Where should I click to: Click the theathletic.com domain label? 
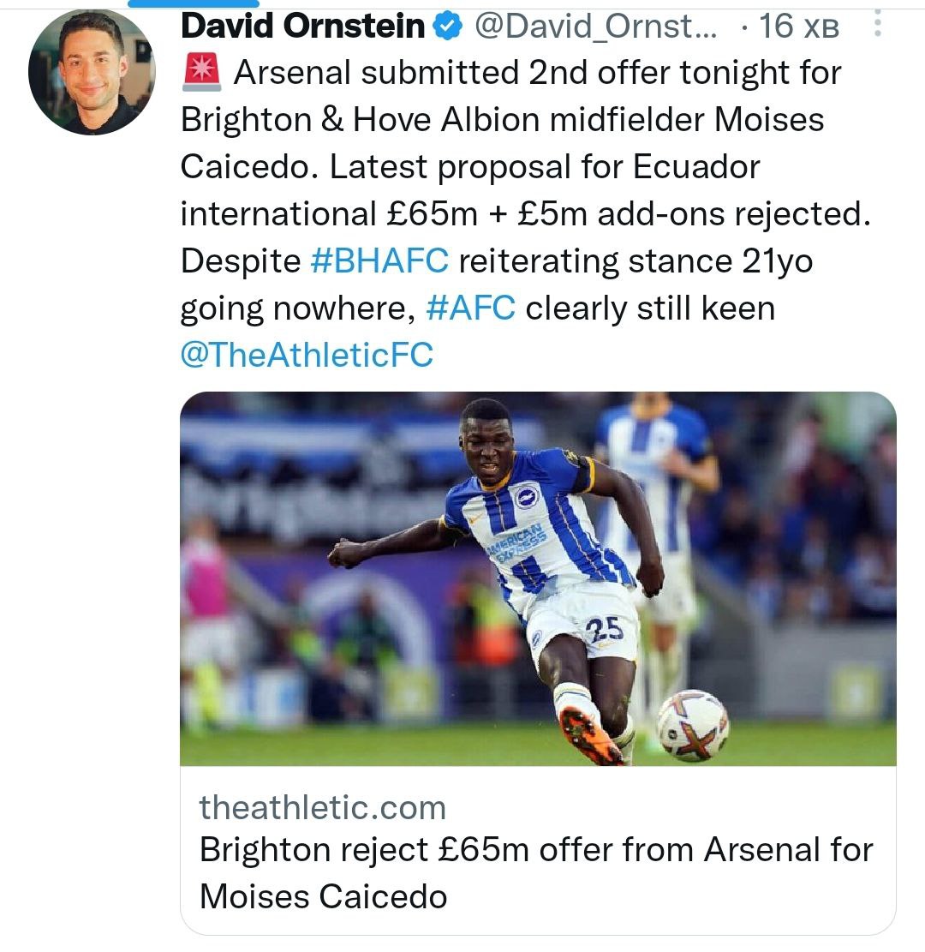323,807
